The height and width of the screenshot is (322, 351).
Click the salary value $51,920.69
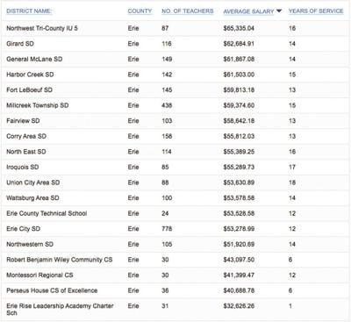(x=239, y=244)
